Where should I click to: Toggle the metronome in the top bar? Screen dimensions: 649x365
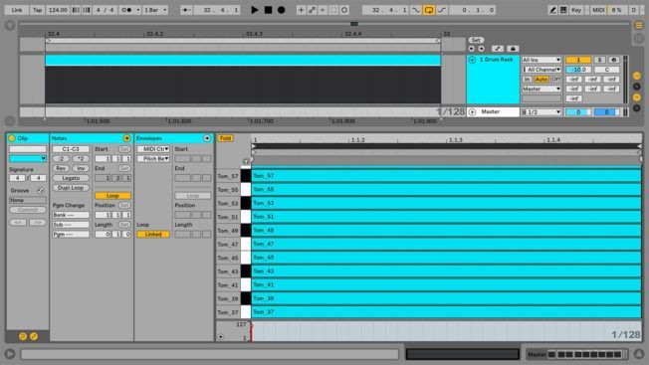pos(127,10)
